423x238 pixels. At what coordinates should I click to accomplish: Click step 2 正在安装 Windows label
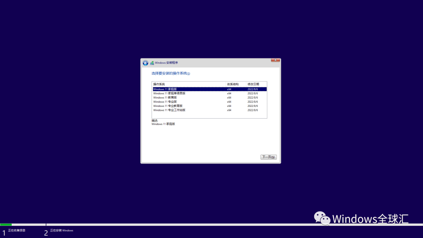tap(61, 231)
